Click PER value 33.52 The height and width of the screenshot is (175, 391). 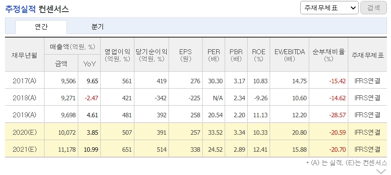215,132
